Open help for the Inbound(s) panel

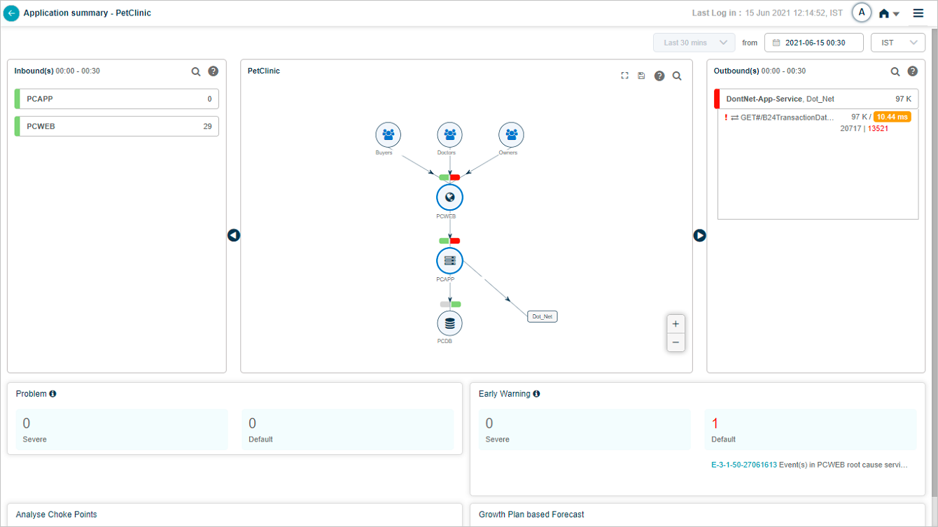(x=213, y=71)
